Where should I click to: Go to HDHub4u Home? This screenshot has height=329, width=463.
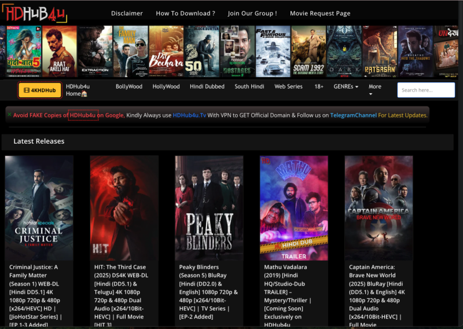78,90
